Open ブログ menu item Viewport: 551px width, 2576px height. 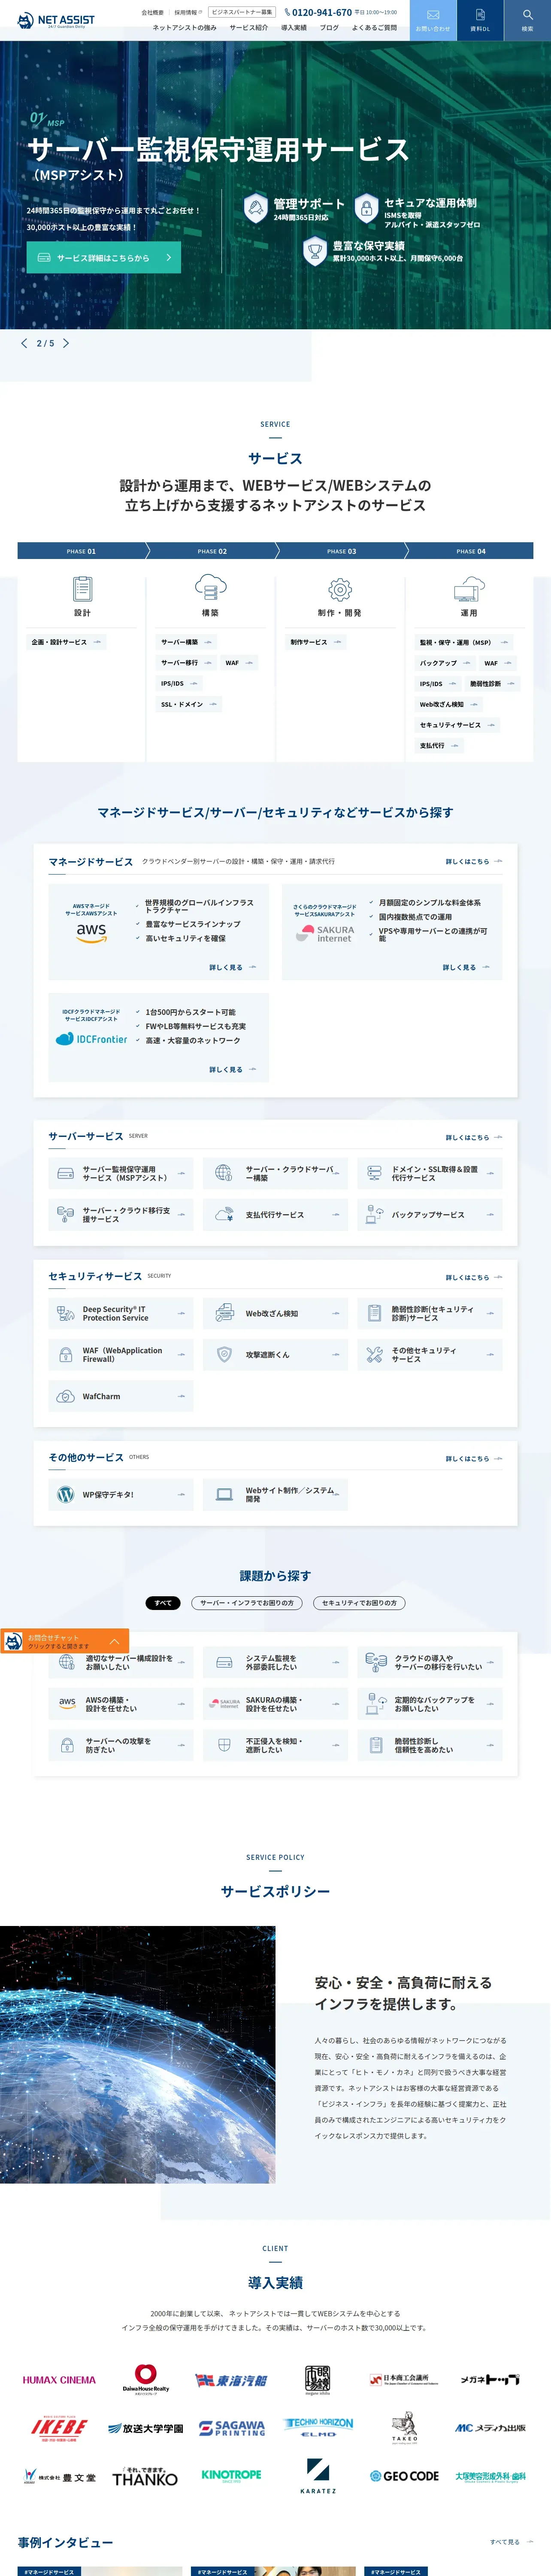click(329, 28)
